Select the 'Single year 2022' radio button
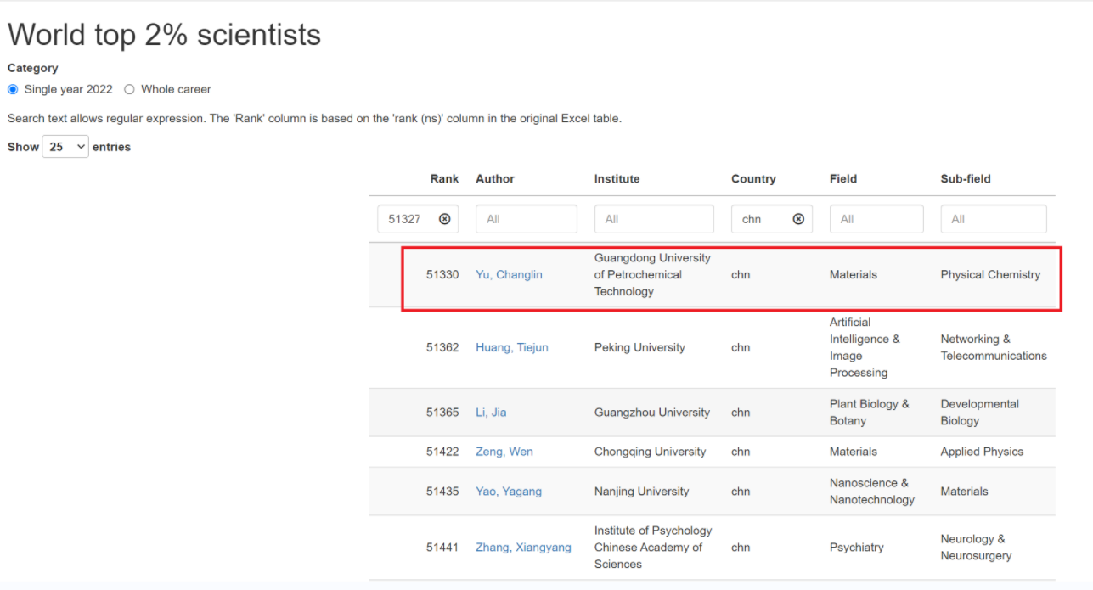This screenshot has width=1093, height=590. [x=13, y=89]
